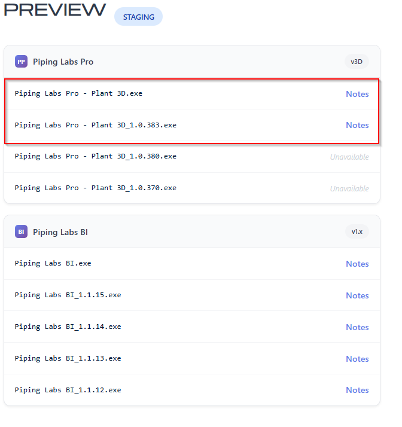Select the Piping Labs Pro - Plant 3D.exe file
The image size is (402, 427).
point(78,93)
